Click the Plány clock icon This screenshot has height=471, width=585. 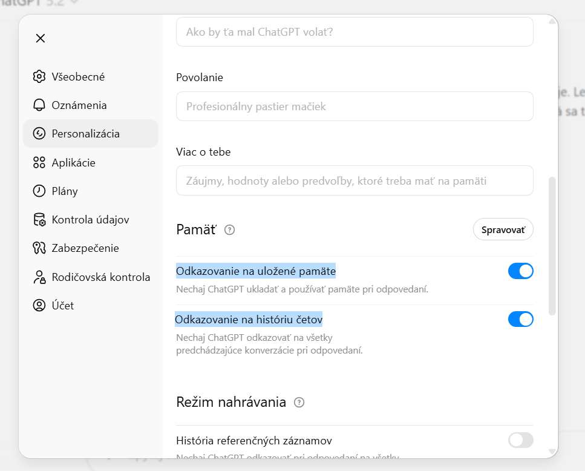click(x=39, y=191)
